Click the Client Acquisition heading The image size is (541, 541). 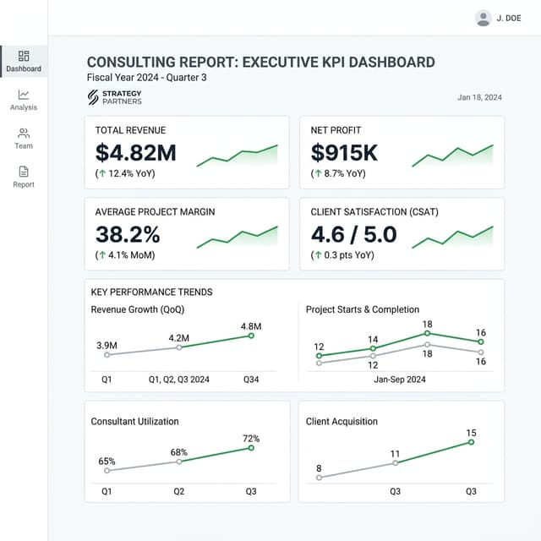(342, 421)
